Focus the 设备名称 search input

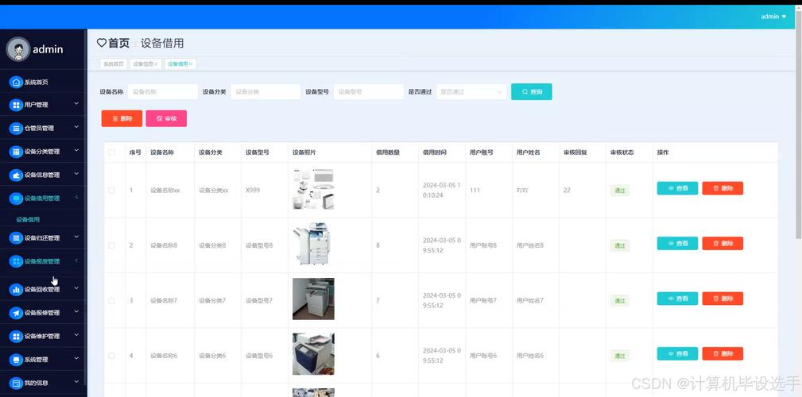click(x=163, y=92)
